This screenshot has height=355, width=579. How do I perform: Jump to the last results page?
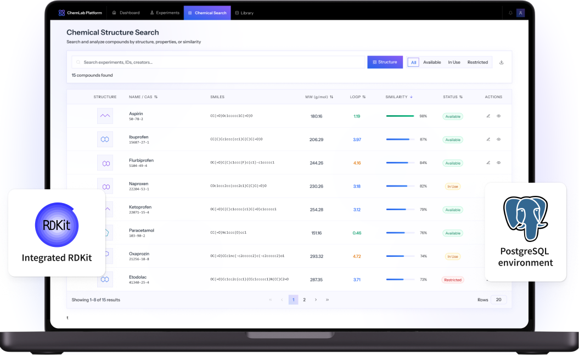point(327,300)
